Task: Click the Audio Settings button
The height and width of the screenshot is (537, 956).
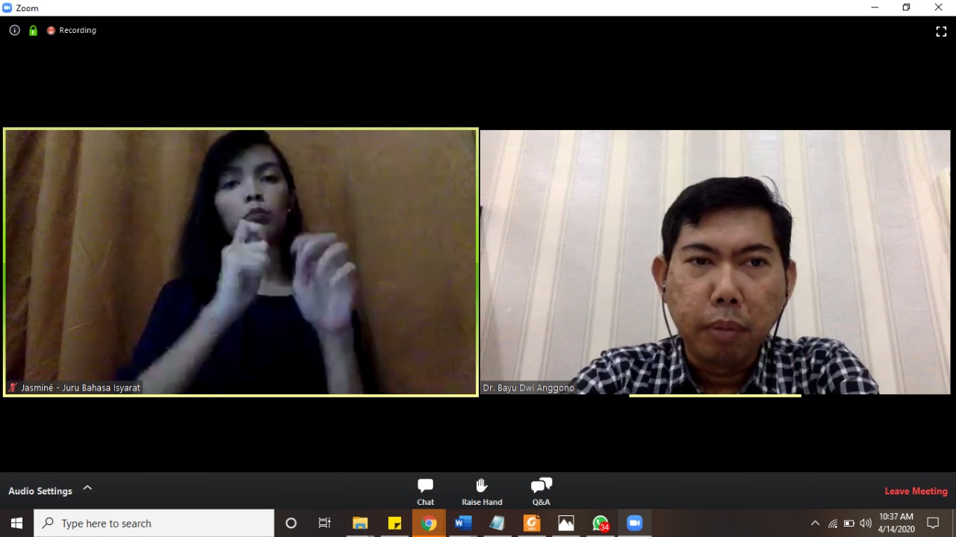Action: point(40,491)
